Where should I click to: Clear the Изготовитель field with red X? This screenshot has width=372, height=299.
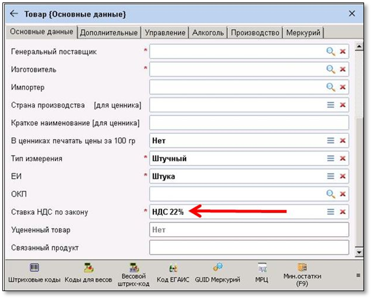(343, 70)
